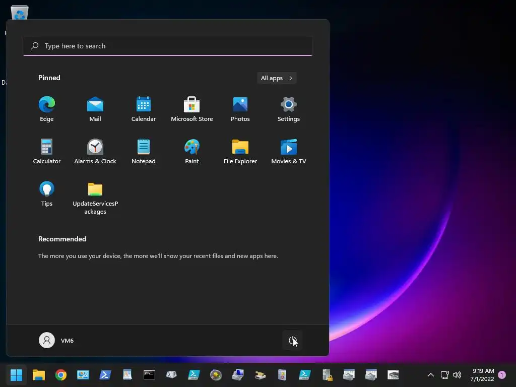516x387 pixels.
Task: Open File Explorer from the taskbar
Action: (38, 375)
